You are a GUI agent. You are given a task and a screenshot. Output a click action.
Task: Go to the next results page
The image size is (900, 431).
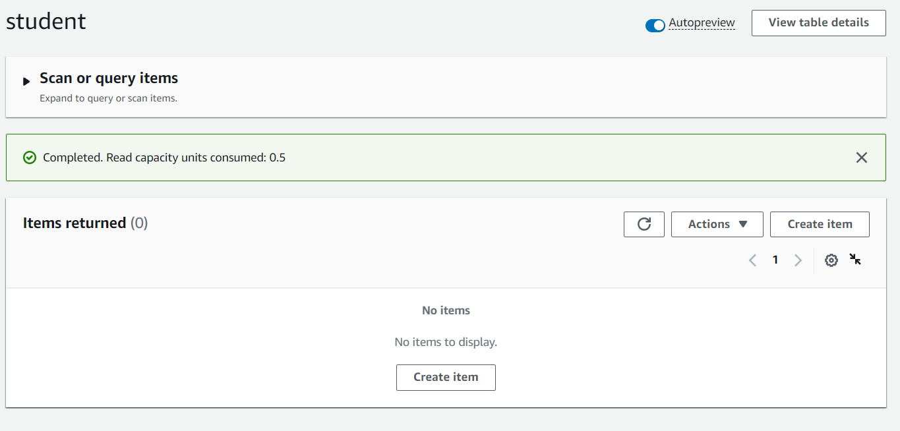(798, 260)
